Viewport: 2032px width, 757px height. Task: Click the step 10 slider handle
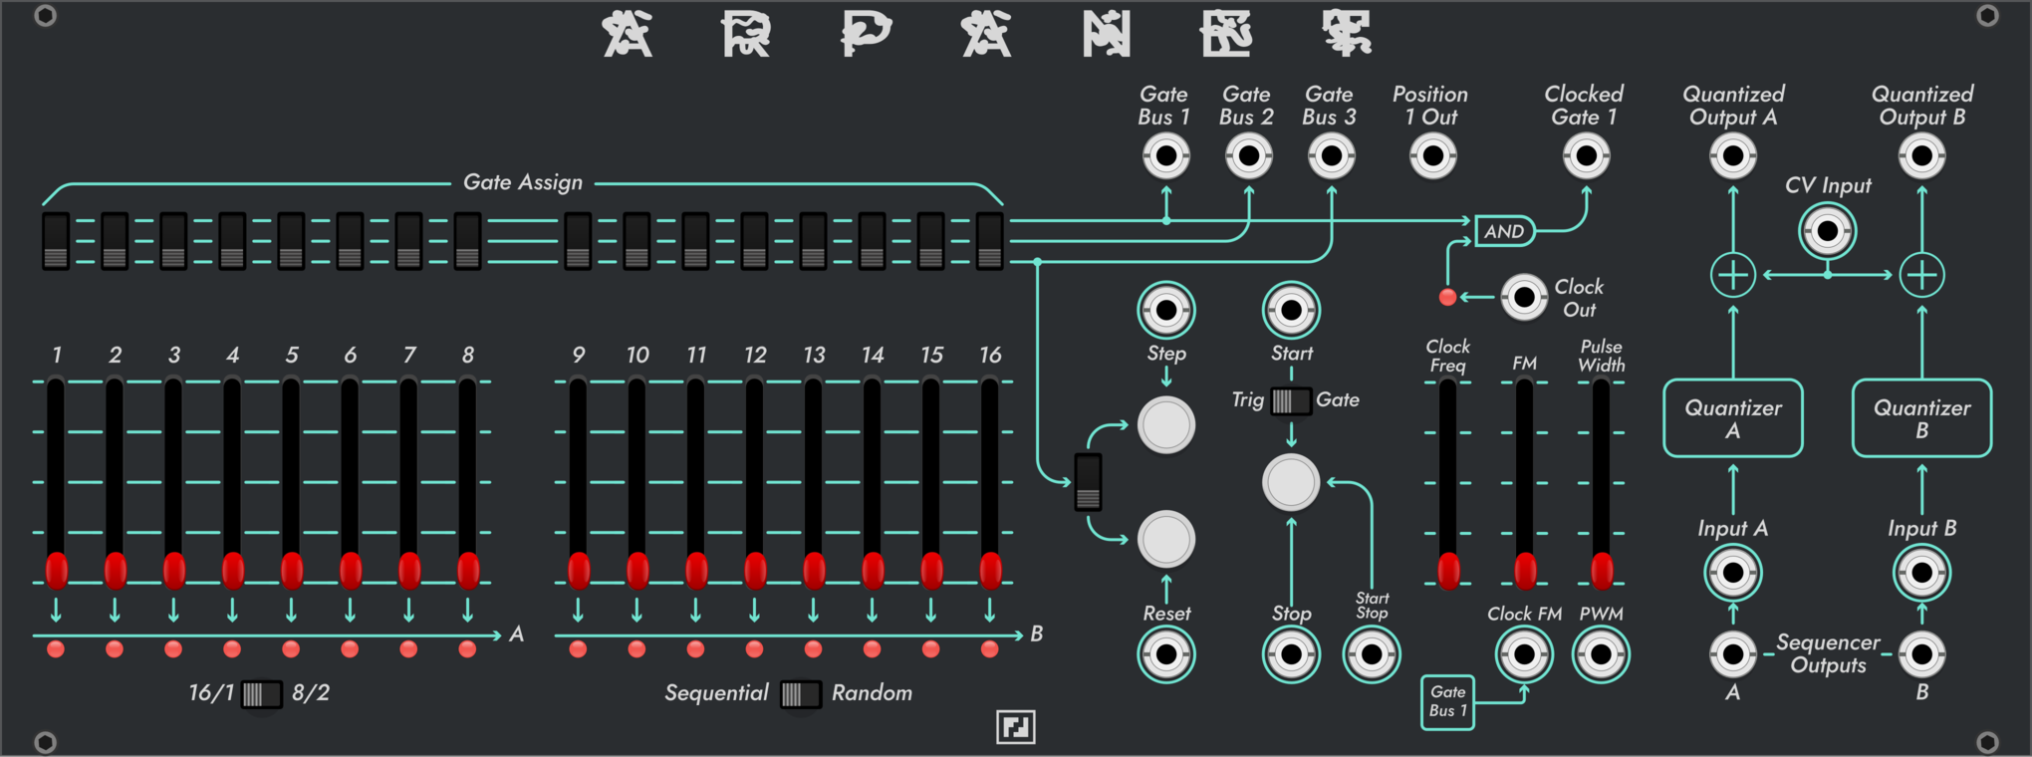[x=636, y=571]
